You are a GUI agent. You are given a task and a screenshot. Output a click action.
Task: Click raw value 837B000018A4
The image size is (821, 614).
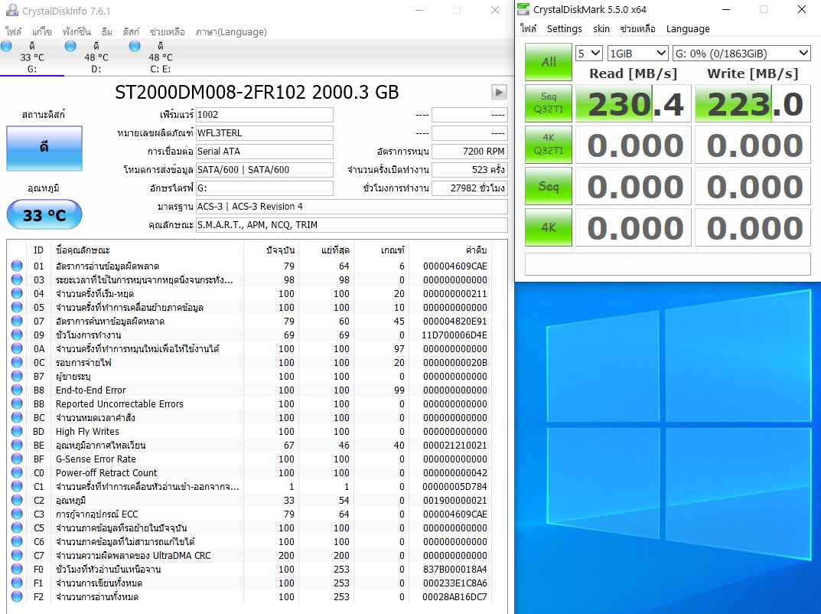454,570
